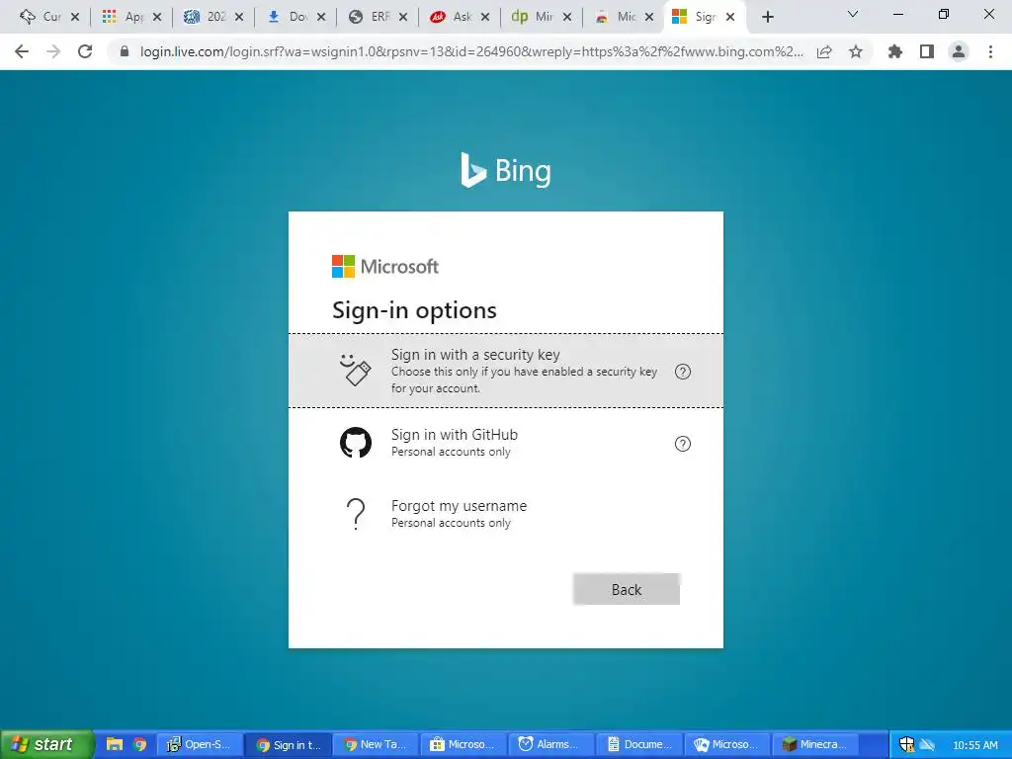Choose 'Sign in with GitHub'
The width and height of the screenshot is (1012, 759).
point(505,443)
